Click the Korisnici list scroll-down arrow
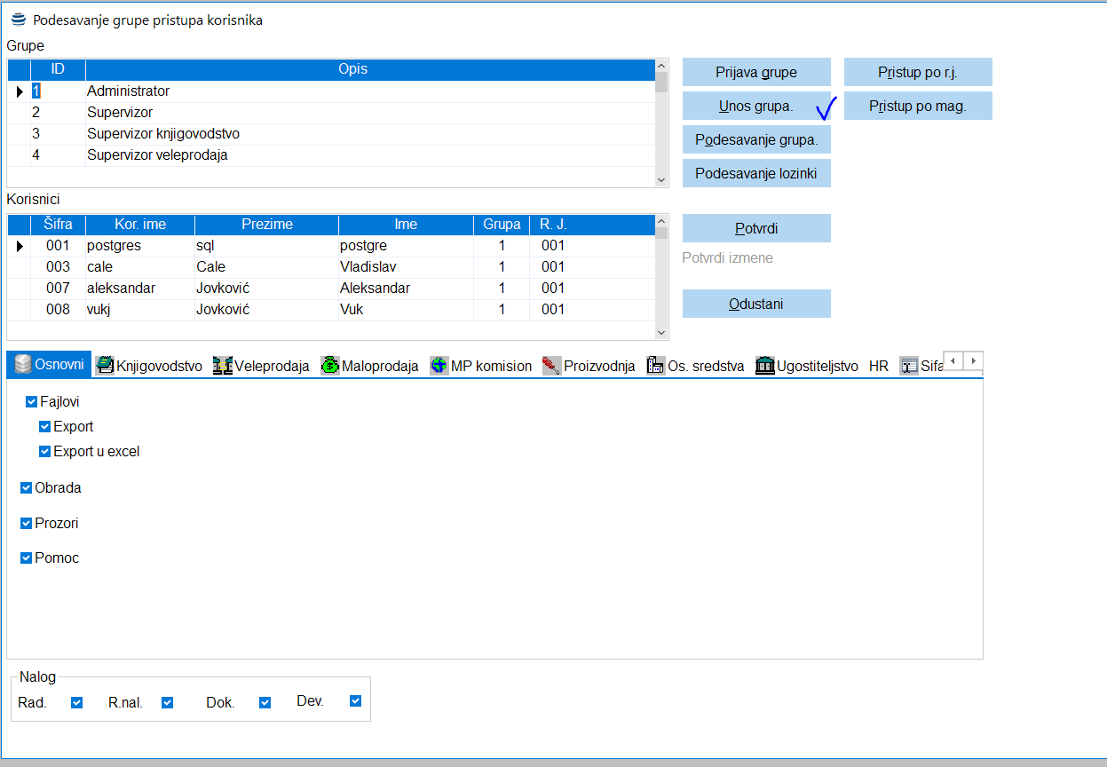This screenshot has width=1107, height=767. [660, 332]
